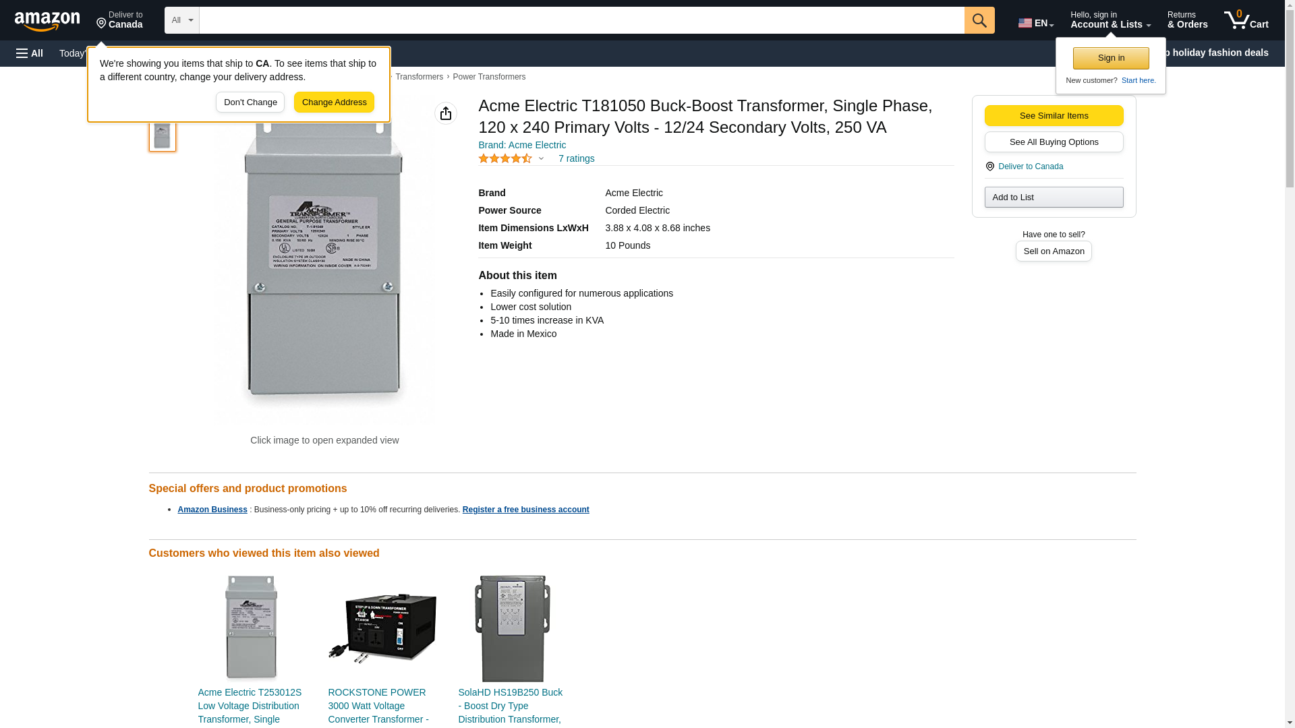
Task: Click See All Buying Options
Action: click(1054, 142)
